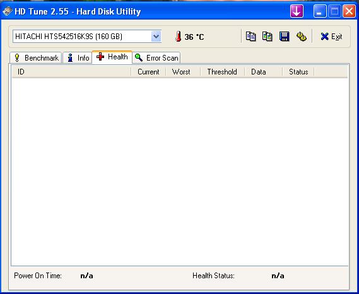This screenshot has width=359, height=294.
Task: Close the HD Tune window
Action: click(349, 11)
